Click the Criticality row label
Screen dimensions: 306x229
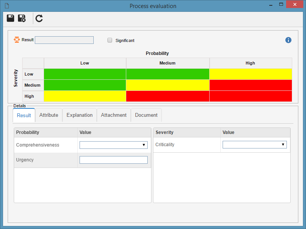point(165,145)
